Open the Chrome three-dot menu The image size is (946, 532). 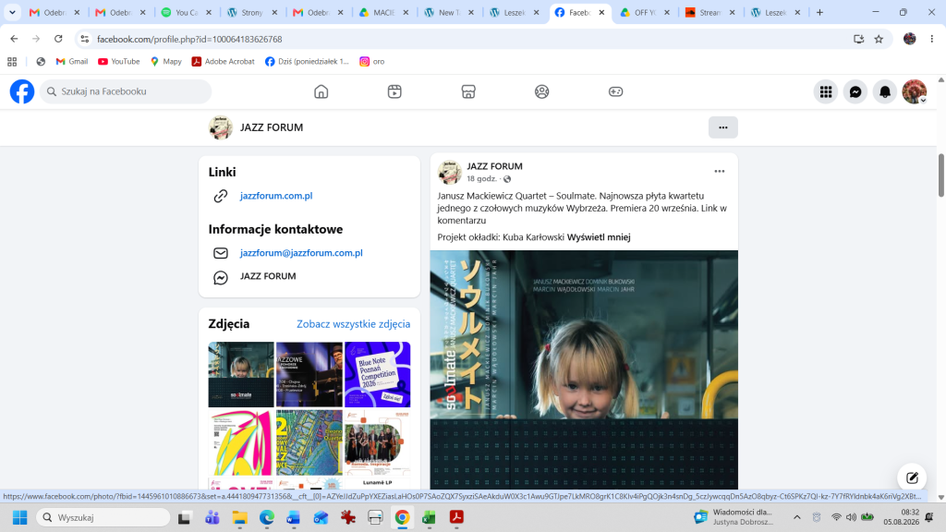click(931, 39)
